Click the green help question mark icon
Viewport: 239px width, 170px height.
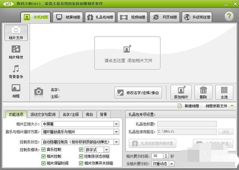coord(229,16)
